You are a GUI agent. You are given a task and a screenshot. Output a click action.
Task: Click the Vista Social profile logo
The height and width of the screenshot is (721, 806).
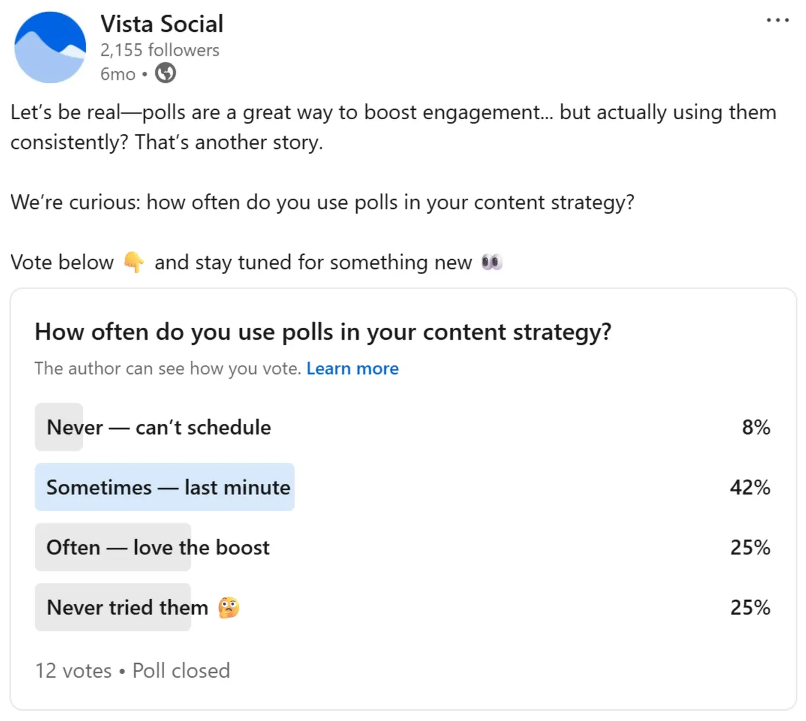[50, 47]
